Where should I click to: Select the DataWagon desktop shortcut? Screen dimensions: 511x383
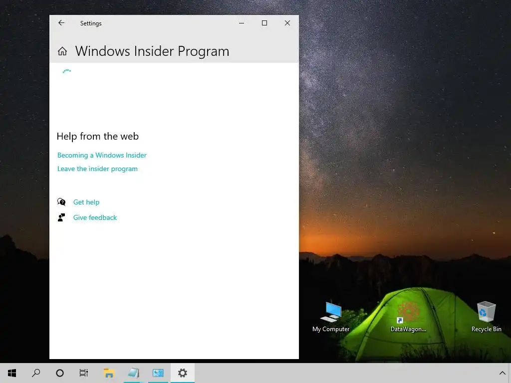tap(408, 317)
